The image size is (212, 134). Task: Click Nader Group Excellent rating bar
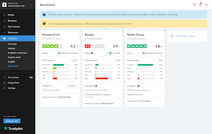point(146,65)
